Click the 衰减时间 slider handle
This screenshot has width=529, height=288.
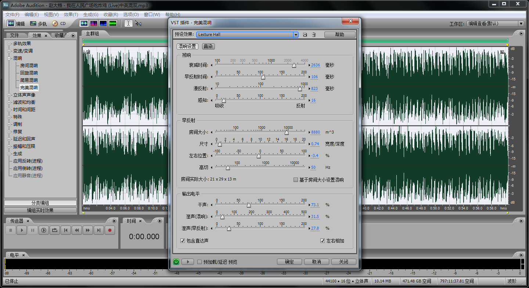[294, 65]
